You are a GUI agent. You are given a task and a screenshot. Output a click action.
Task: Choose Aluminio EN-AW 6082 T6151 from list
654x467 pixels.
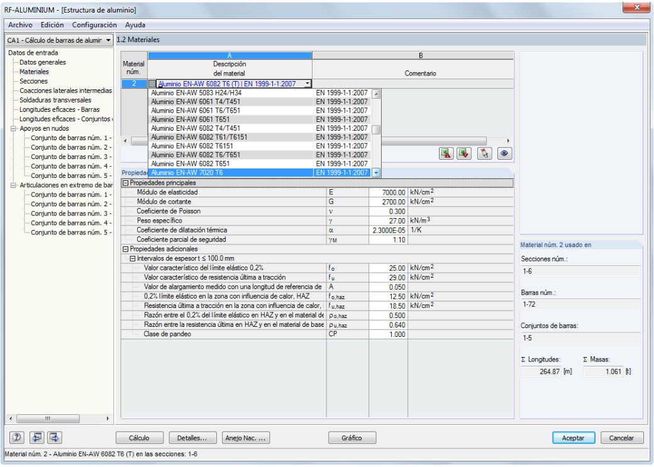click(260, 146)
